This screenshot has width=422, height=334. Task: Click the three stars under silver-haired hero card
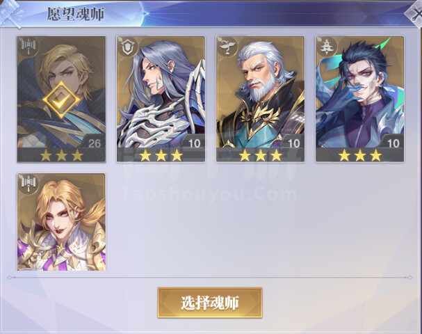(x=161, y=155)
